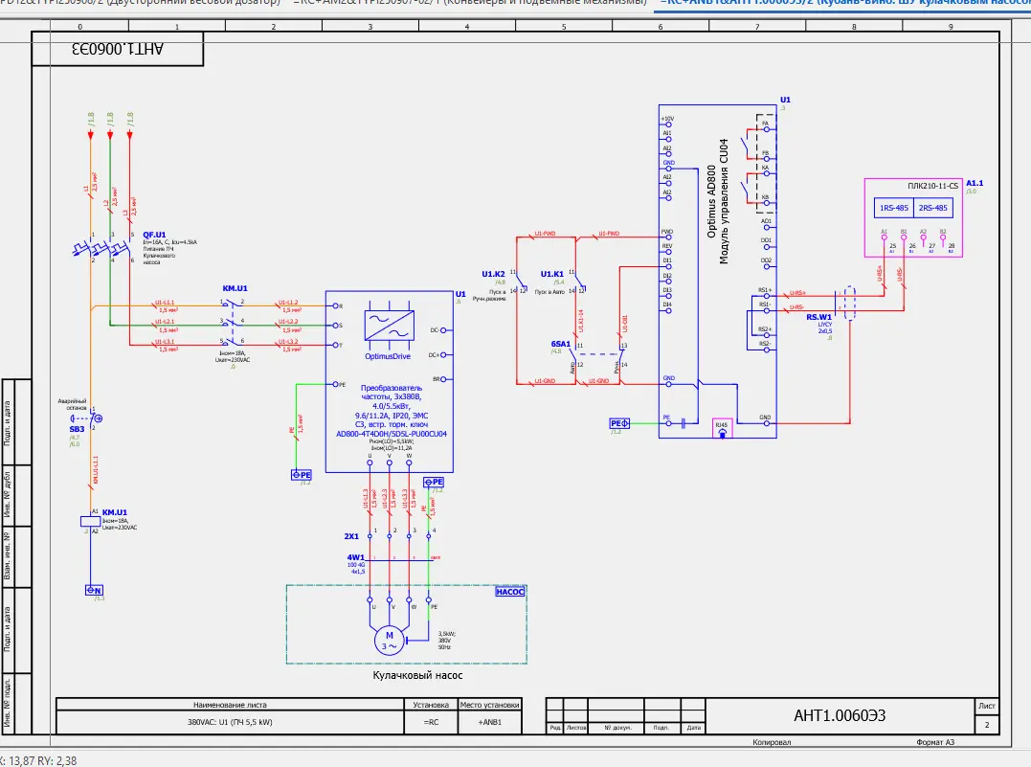Click column 5 in the top ruler
This screenshot has height=767, width=1031.
[564, 27]
